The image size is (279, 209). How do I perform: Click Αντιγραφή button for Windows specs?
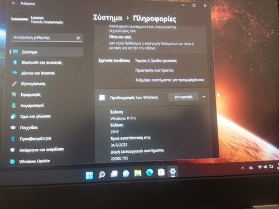click(184, 97)
